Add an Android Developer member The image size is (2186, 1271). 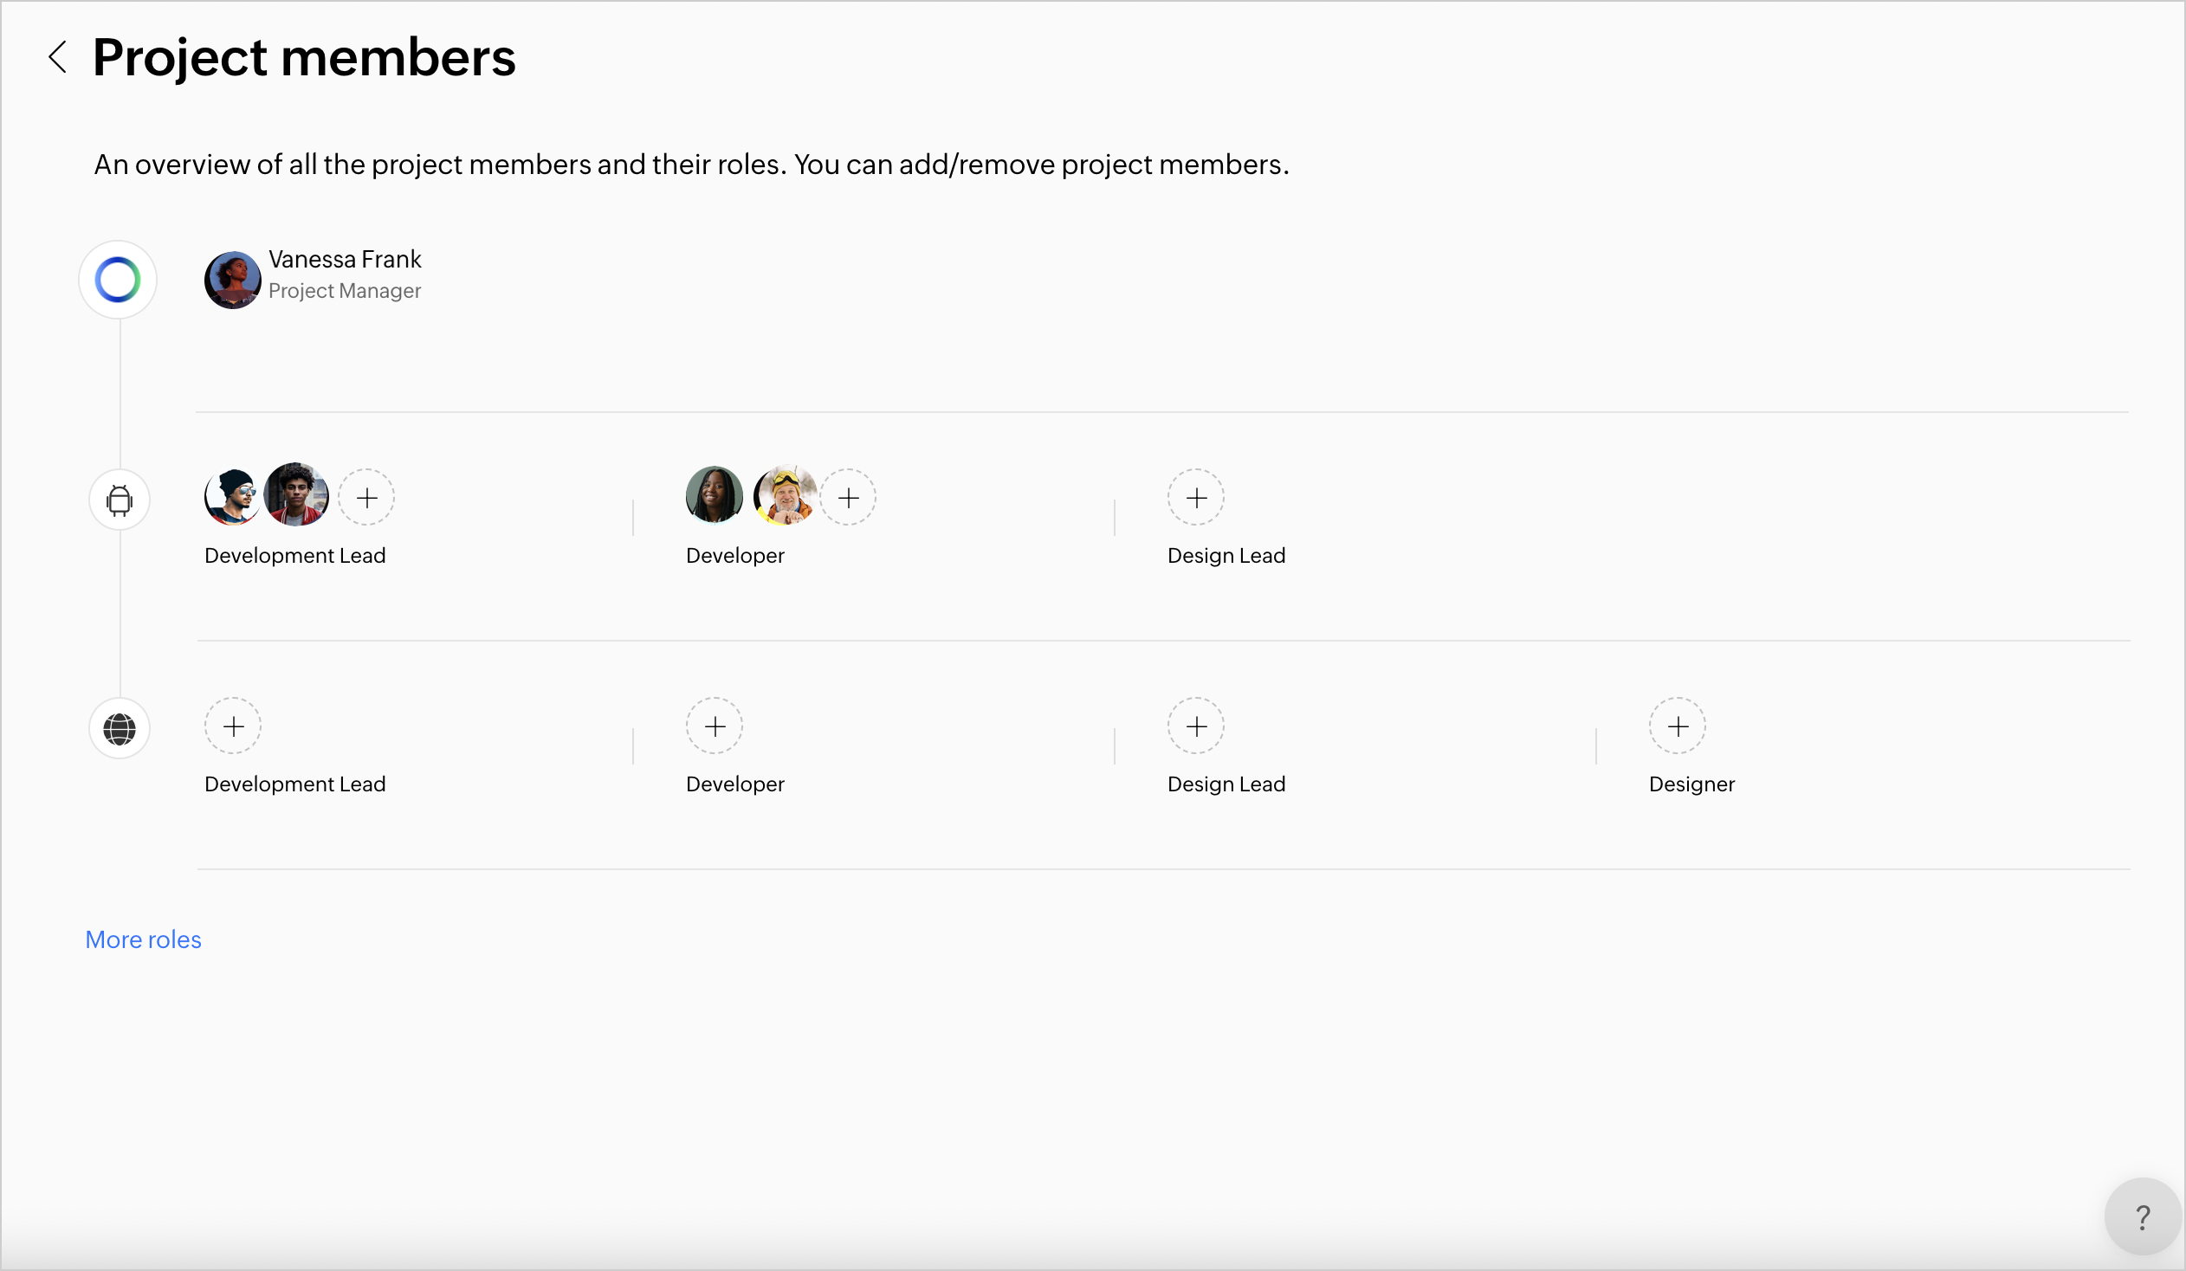click(x=849, y=498)
